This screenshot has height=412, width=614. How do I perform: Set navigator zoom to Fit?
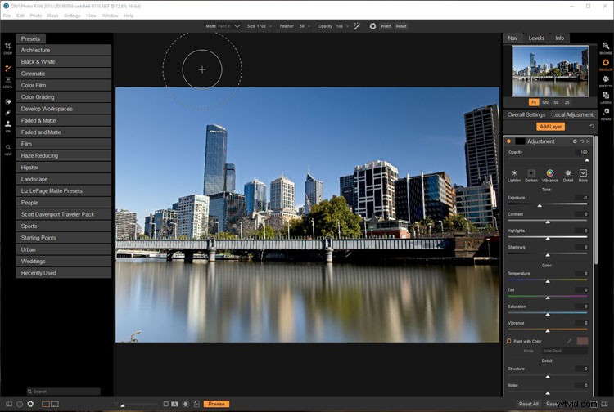[533, 102]
